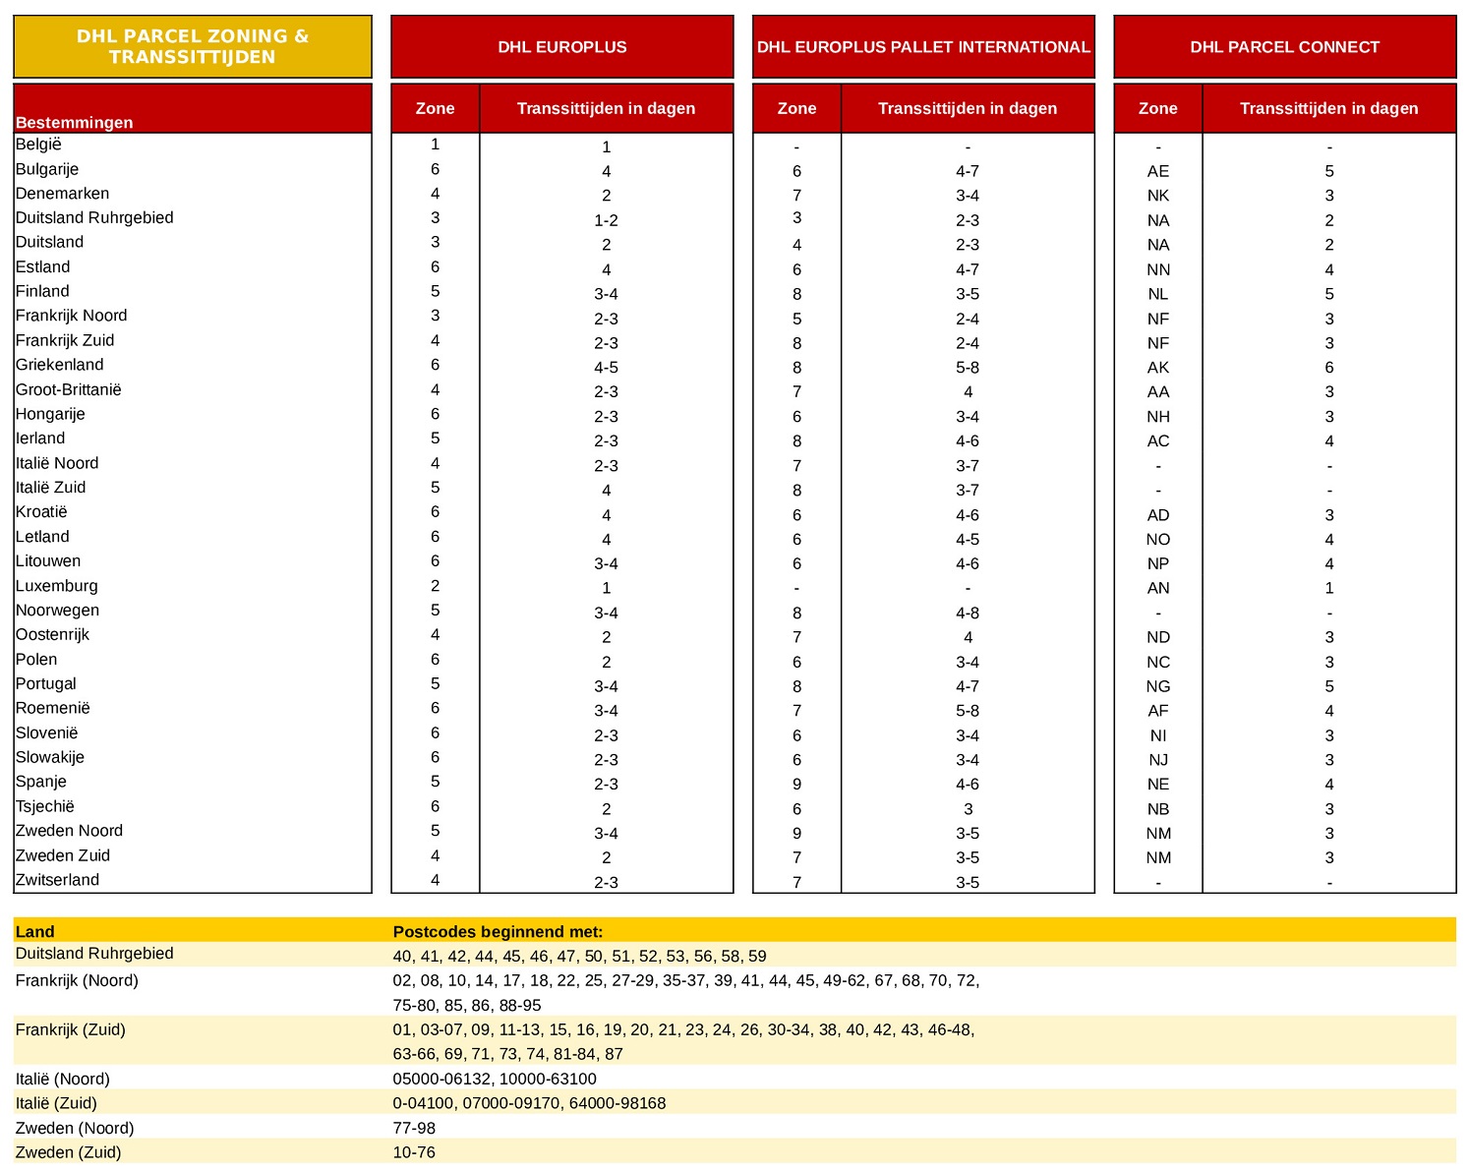Click the 1-2 transit days cell
The image size is (1470, 1171).
606,220
